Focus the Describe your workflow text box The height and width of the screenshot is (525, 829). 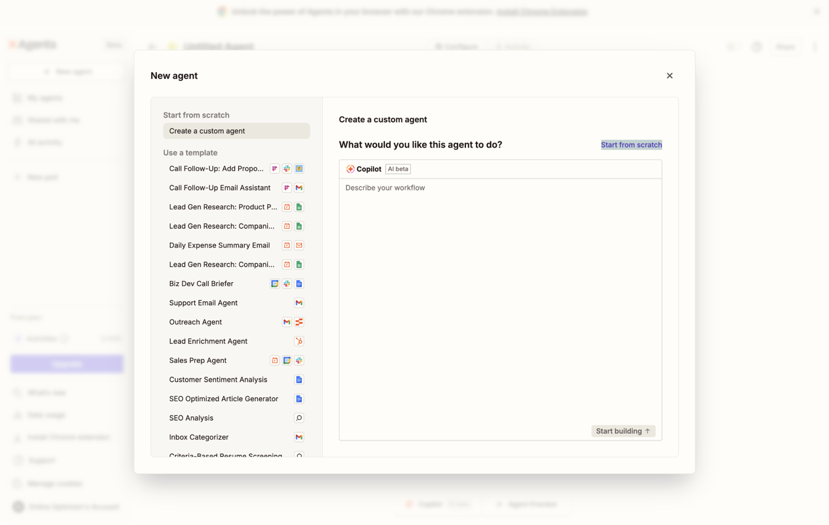click(500, 295)
